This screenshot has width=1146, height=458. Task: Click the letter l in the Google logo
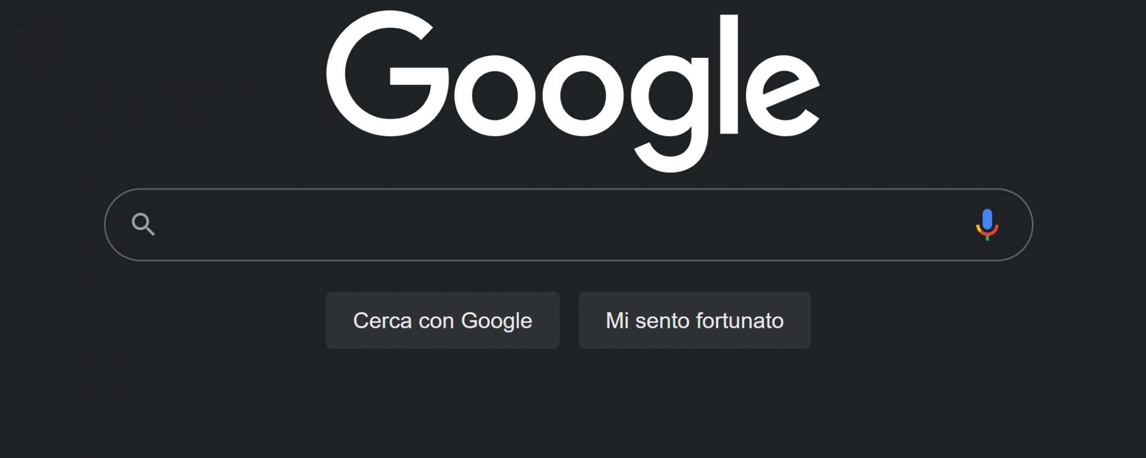[729, 74]
